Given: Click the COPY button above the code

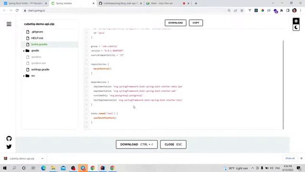Looking at the screenshot, I should (196, 23).
